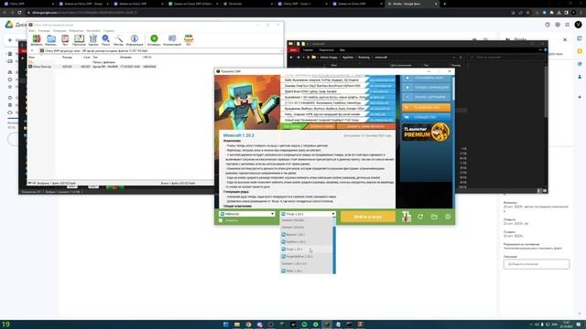Viewport: 586px width, 329px height.
Task: Open the settings gear in Google Drive header
Action: (558, 25)
